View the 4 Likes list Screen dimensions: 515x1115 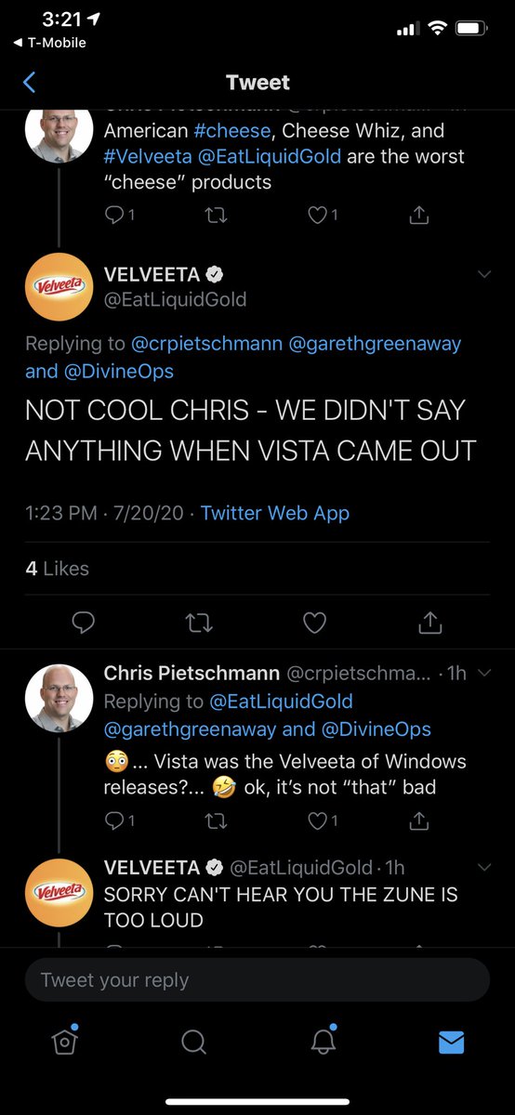click(58, 569)
